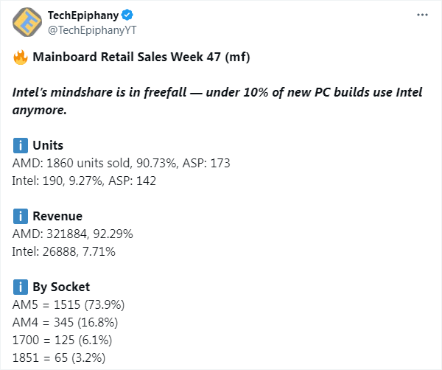Click the blue verified badge

tap(127, 15)
